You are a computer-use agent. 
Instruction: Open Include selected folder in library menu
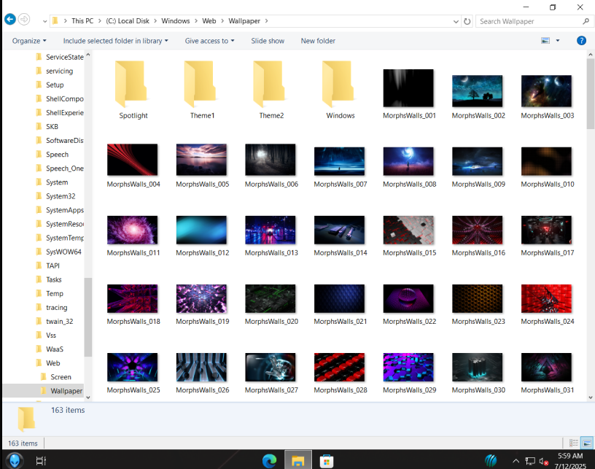click(115, 41)
